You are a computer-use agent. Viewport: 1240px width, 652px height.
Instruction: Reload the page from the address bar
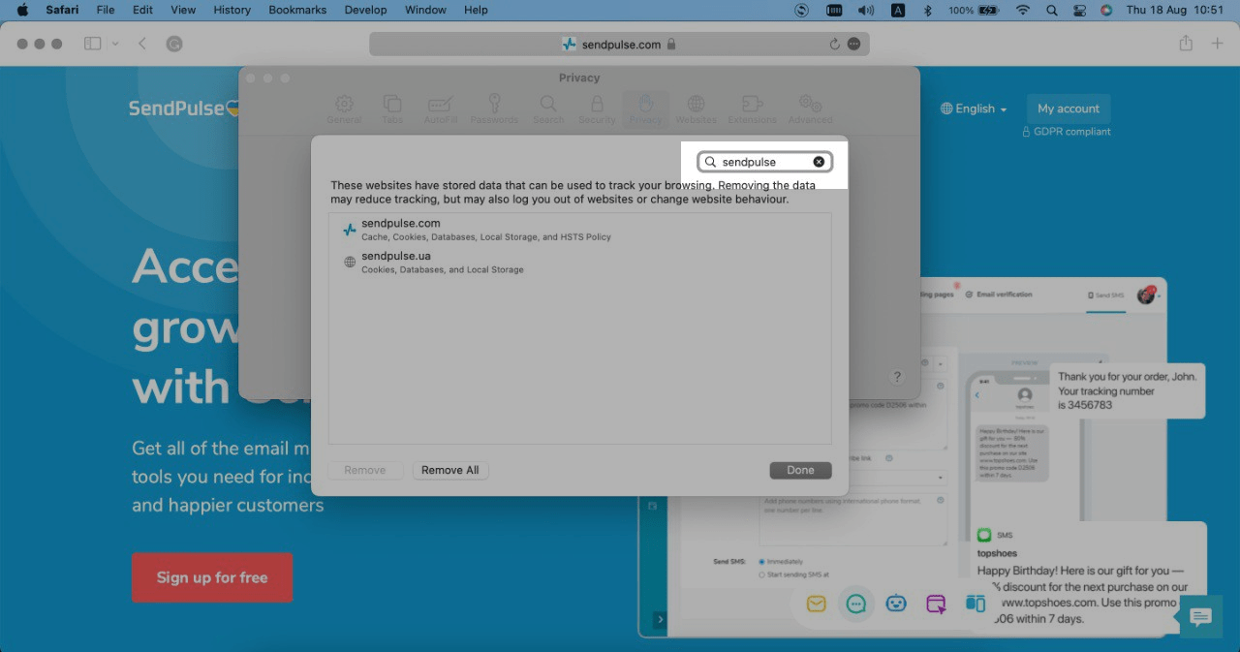coord(834,44)
